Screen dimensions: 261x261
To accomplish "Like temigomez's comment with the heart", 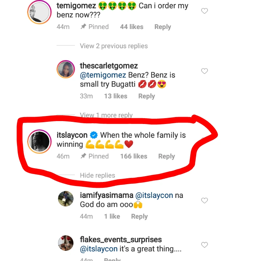I will click(x=204, y=11).
